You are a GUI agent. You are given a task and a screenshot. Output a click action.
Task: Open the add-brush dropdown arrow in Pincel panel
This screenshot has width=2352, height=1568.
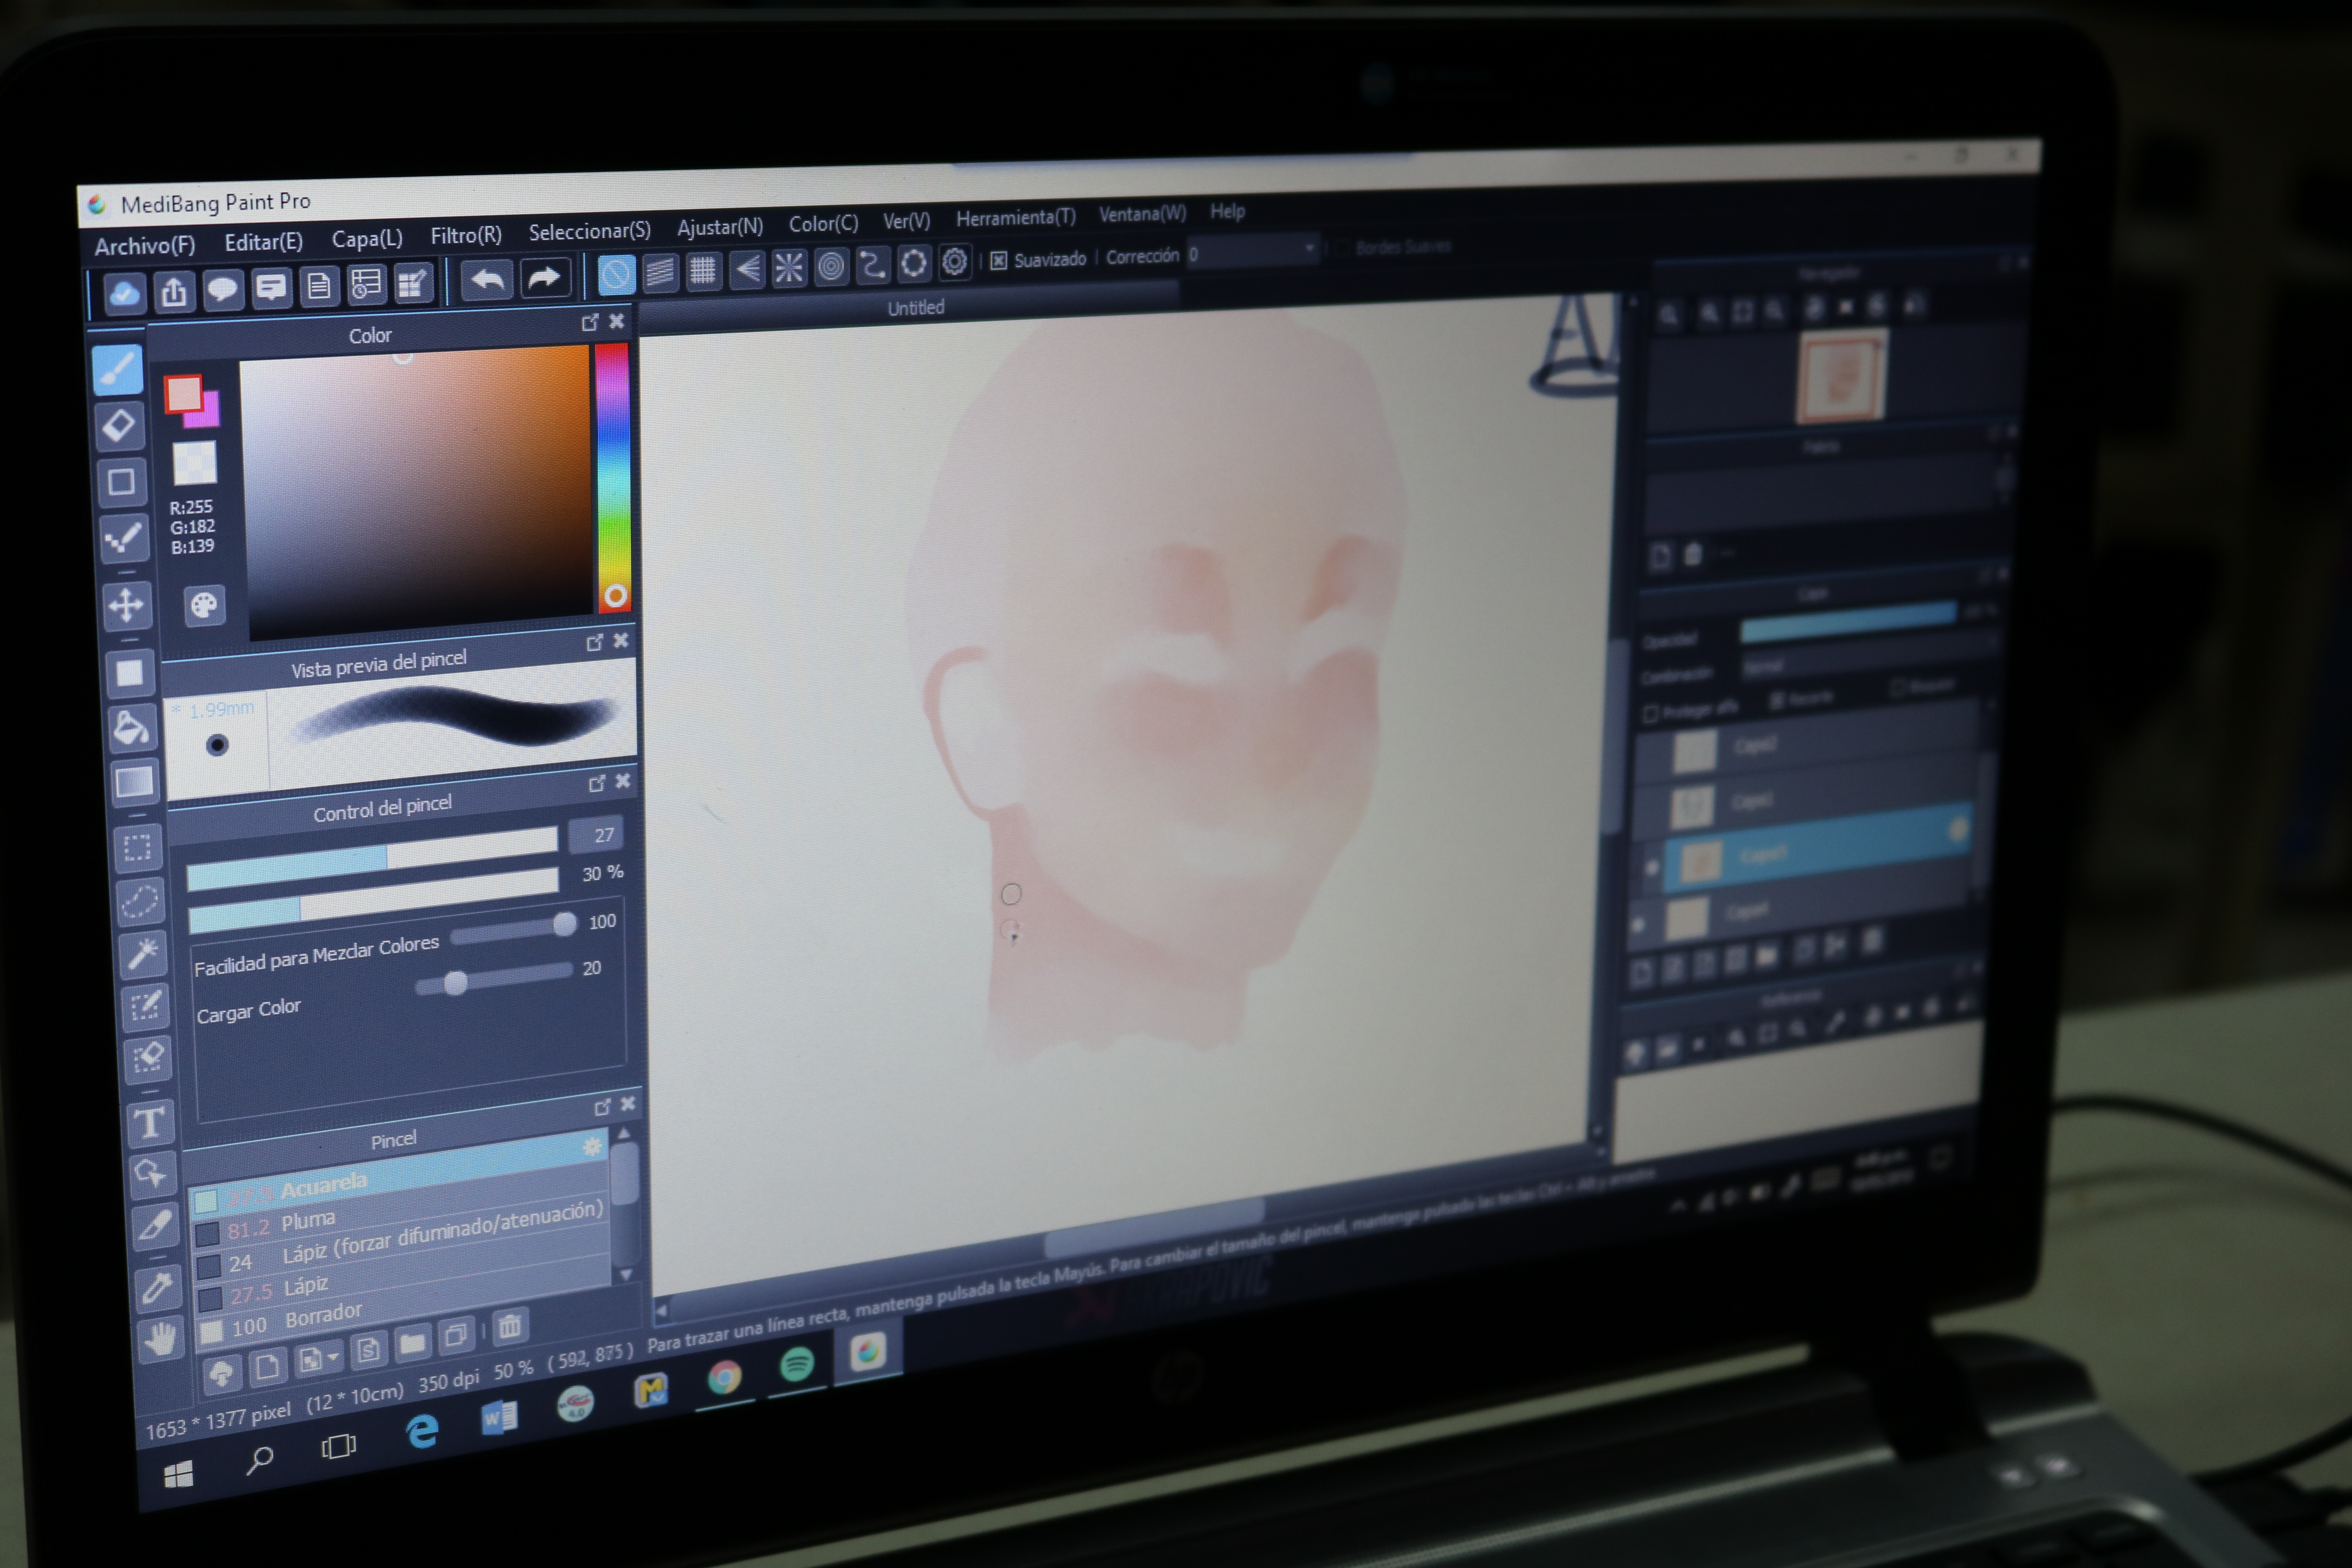click(x=333, y=1357)
